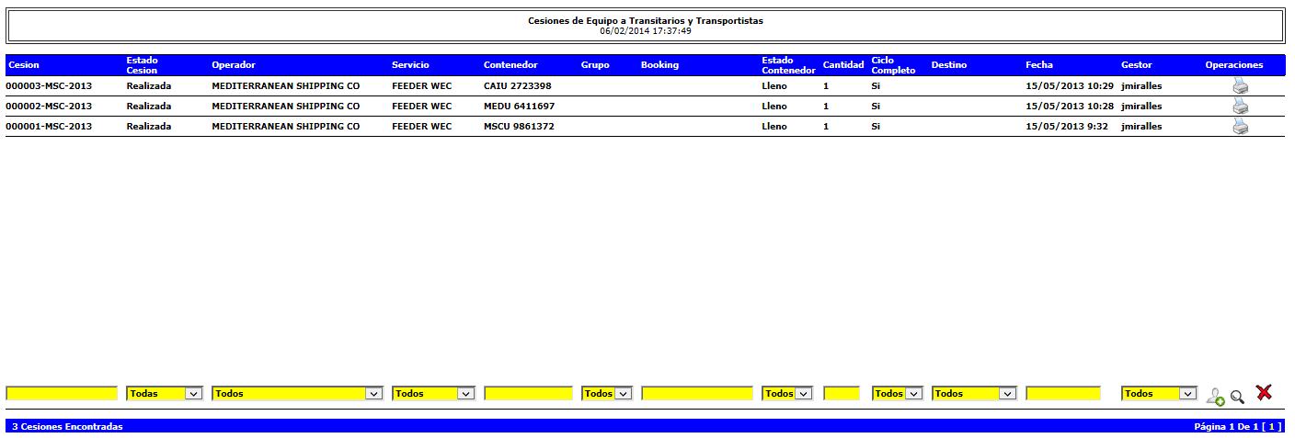Click the timestamp 06/02/2014 17:37:49

click(646, 30)
